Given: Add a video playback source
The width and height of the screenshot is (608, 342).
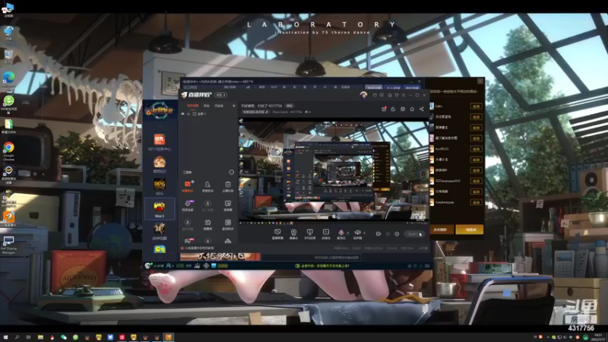Looking at the screenshot, I should (x=326, y=234).
